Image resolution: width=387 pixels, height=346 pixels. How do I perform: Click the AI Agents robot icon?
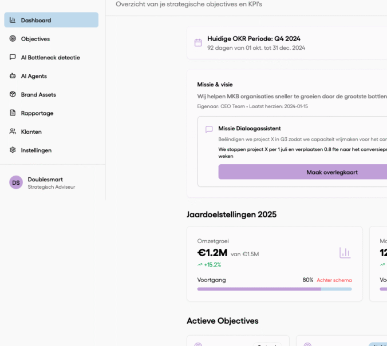[x=13, y=76]
